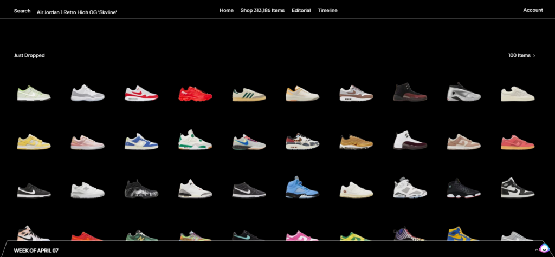Select the yellow Nike Dunk Low thumbnail

click(x=34, y=142)
